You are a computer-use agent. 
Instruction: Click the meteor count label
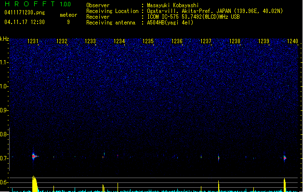68,15
